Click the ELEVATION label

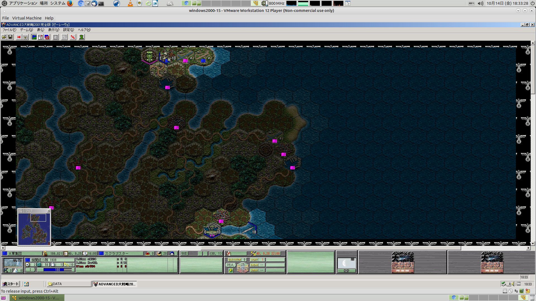234,260
